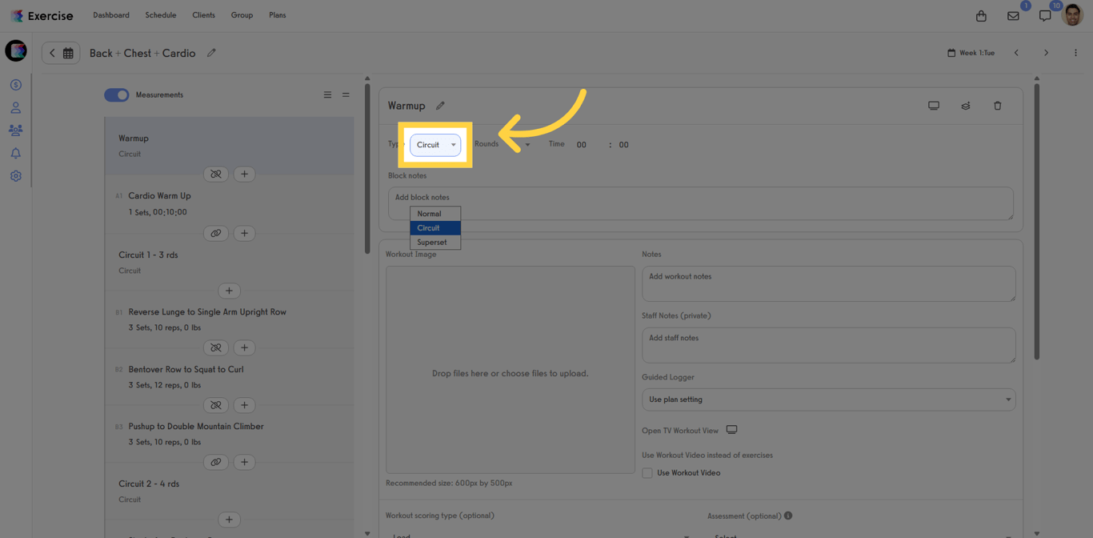Select Superset from the type list

(x=435, y=242)
